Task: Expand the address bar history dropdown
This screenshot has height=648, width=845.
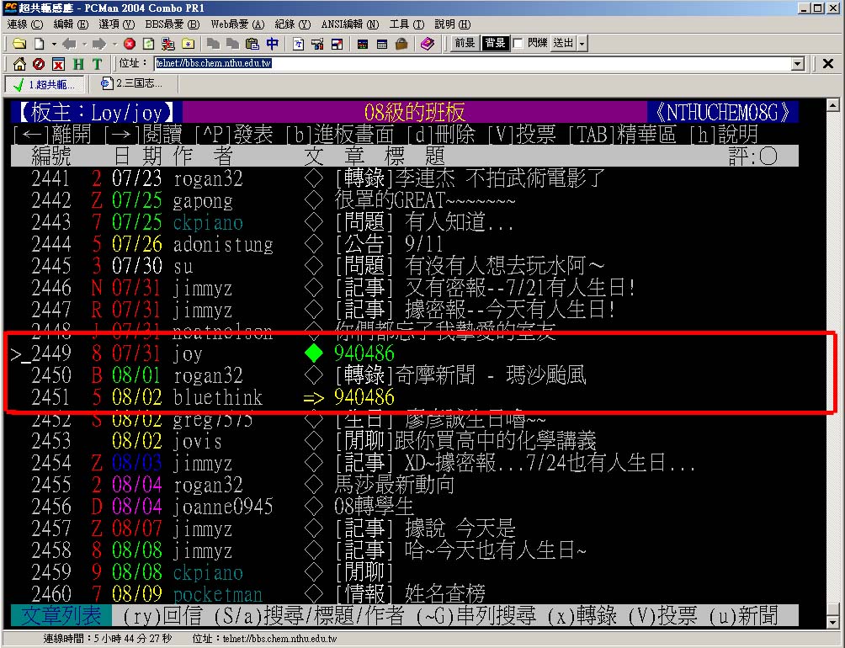Action: point(798,64)
